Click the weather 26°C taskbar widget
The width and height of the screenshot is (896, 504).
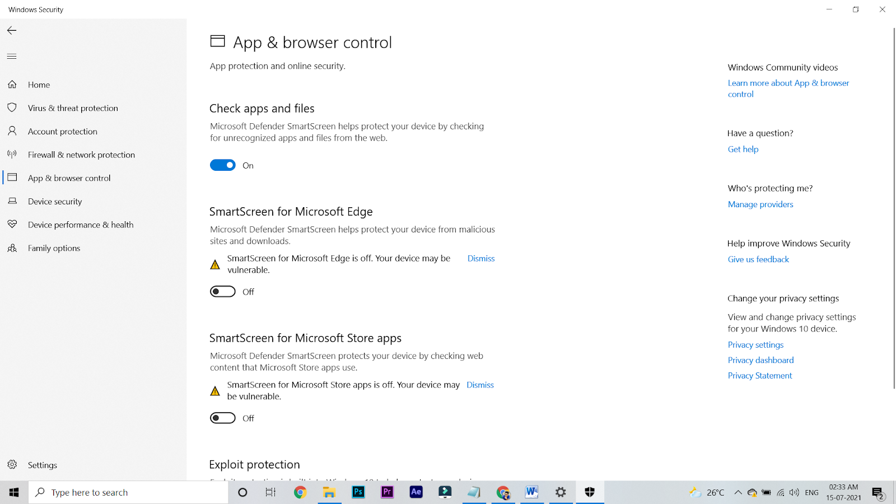pos(707,492)
